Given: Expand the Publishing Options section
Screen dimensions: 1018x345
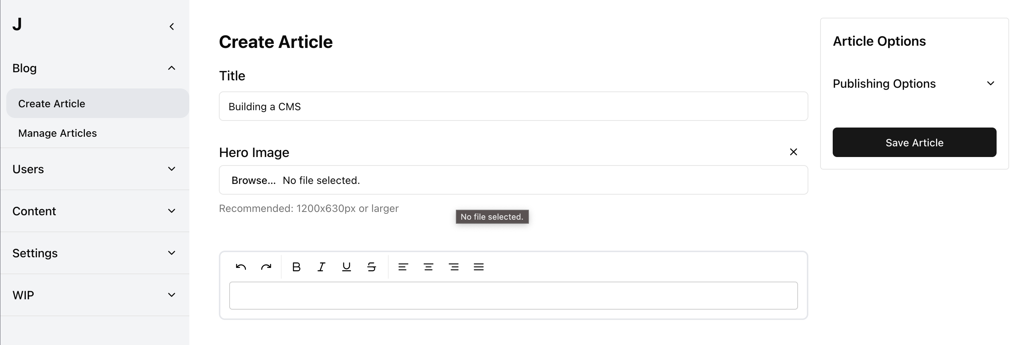Looking at the screenshot, I should coord(991,83).
